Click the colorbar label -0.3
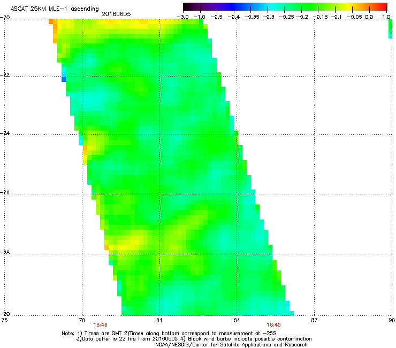 [x=268, y=17]
